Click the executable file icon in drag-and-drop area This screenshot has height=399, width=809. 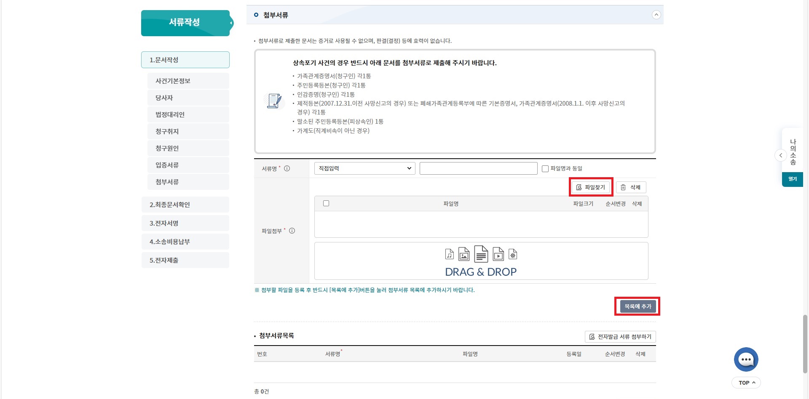(513, 254)
